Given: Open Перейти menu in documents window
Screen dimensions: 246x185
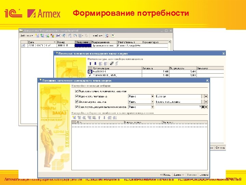Looking at the screenshot, I should point(97,36).
